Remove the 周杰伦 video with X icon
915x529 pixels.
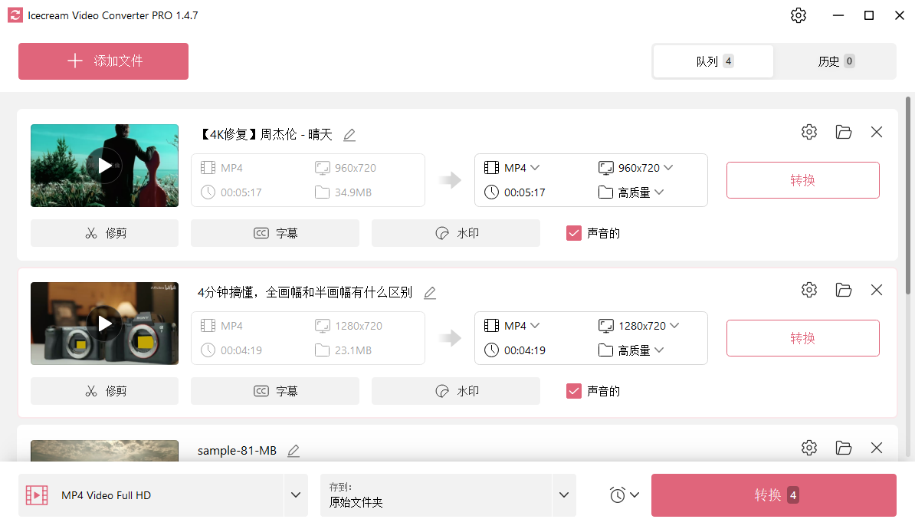click(x=877, y=132)
